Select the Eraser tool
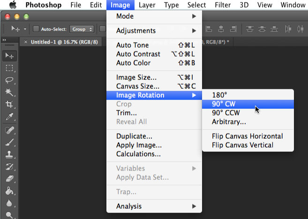 [9, 178]
